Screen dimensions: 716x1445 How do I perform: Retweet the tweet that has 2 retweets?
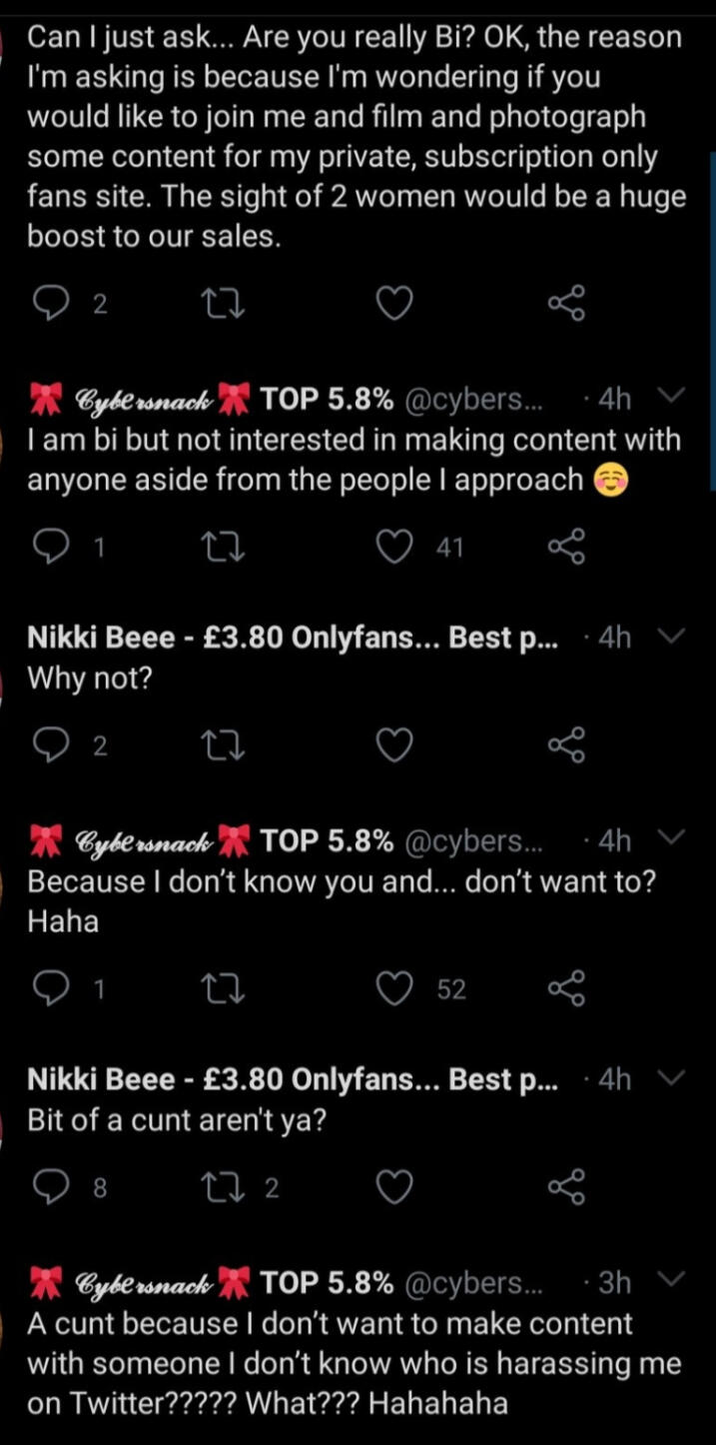(x=223, y=1186)
